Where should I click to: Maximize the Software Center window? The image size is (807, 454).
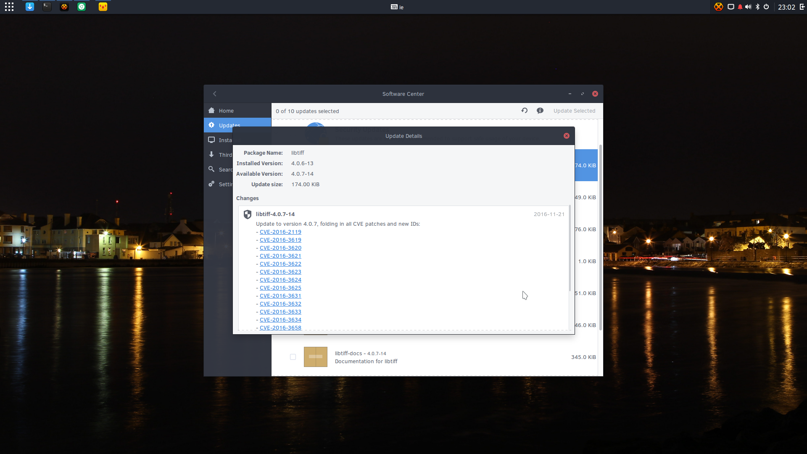click(x=583, y=94)
